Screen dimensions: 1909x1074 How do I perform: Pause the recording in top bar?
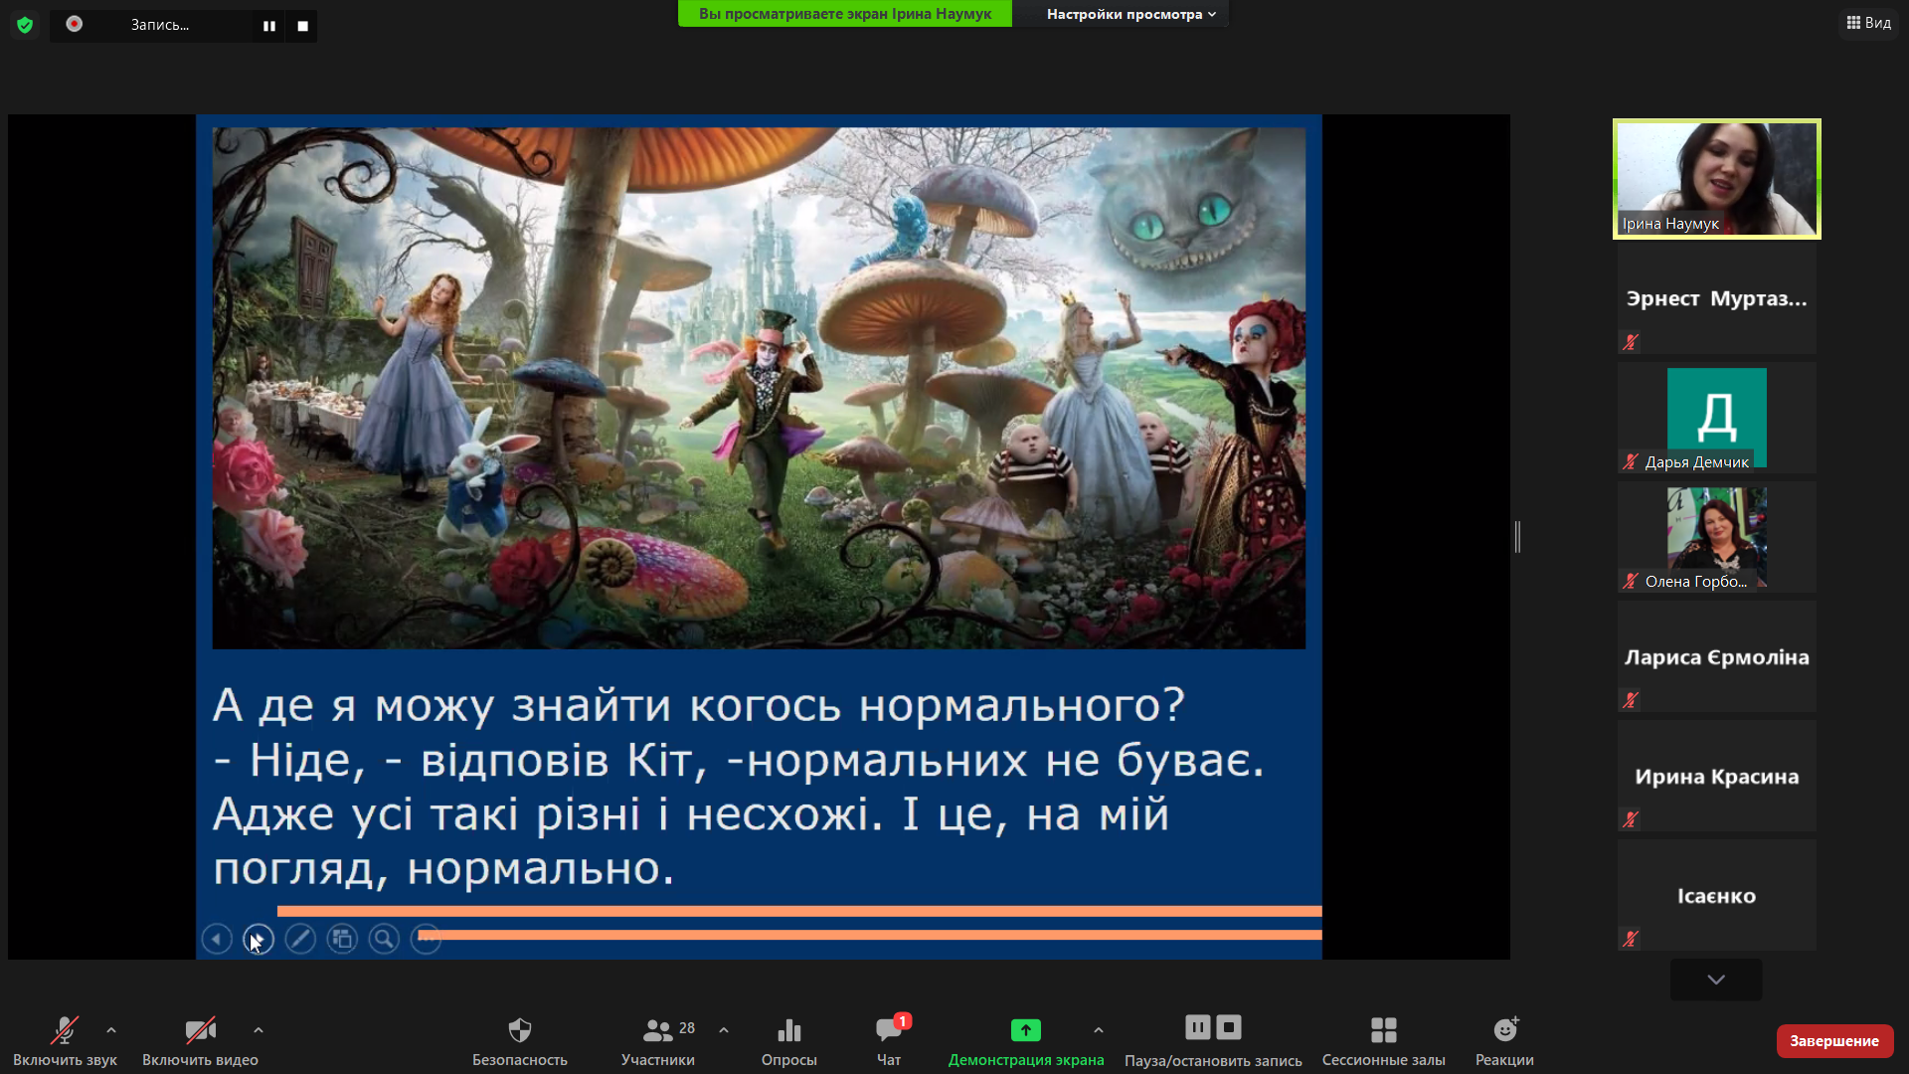coord(268,26)
